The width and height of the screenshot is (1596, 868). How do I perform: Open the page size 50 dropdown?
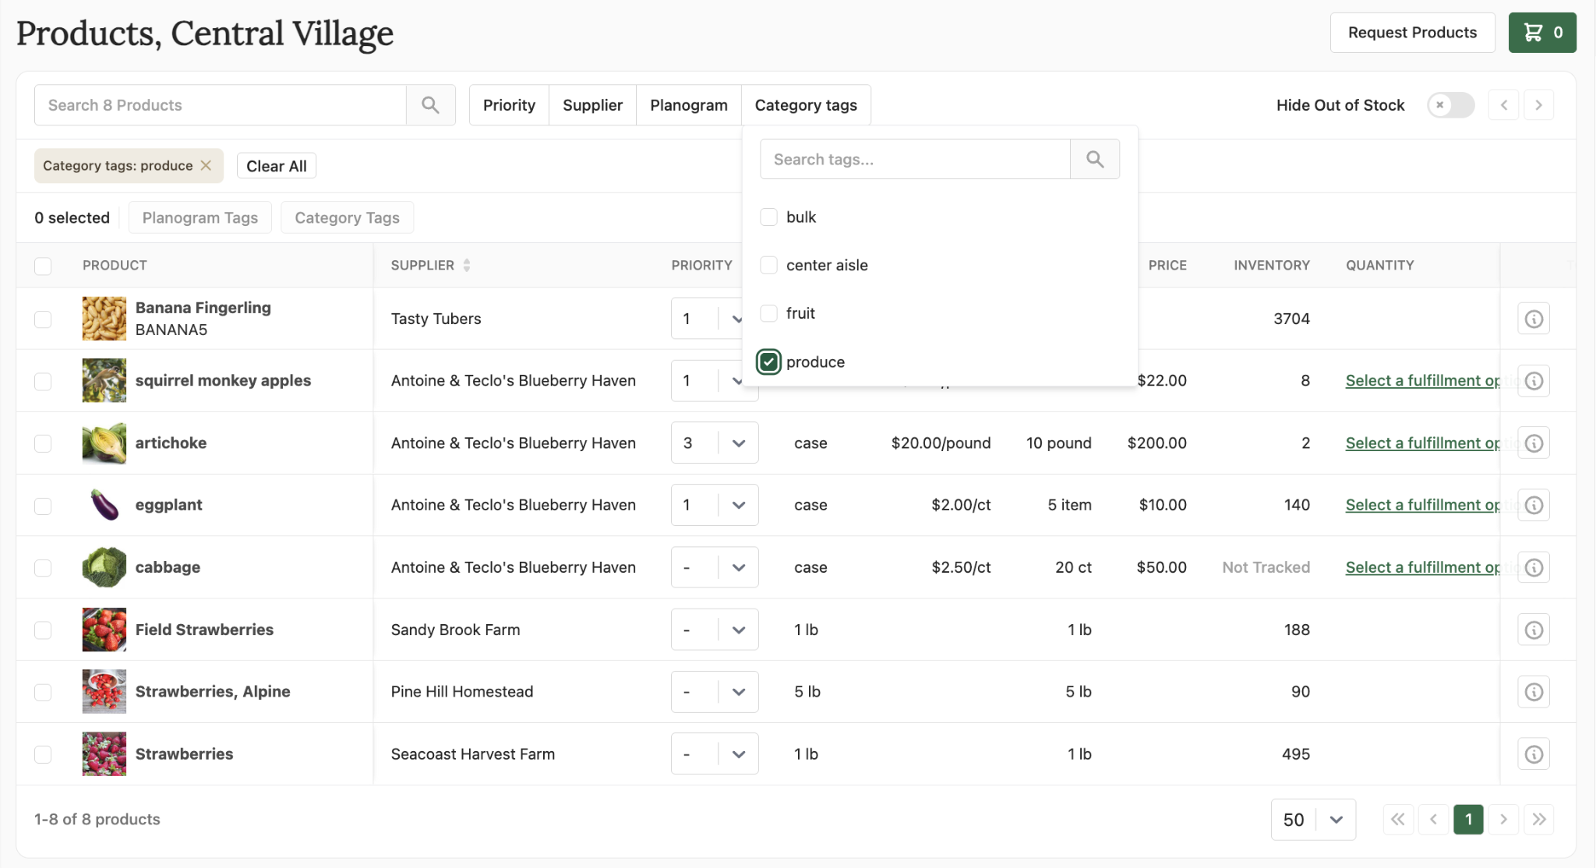[1313, 820]
